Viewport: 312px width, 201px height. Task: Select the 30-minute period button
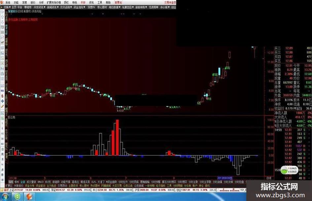(2, 139)
